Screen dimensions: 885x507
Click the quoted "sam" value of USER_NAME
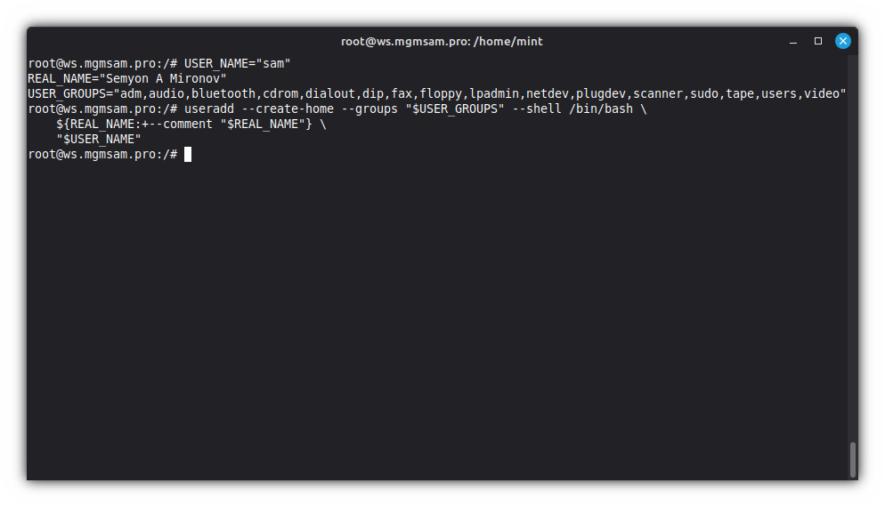(x=273, y=63)
